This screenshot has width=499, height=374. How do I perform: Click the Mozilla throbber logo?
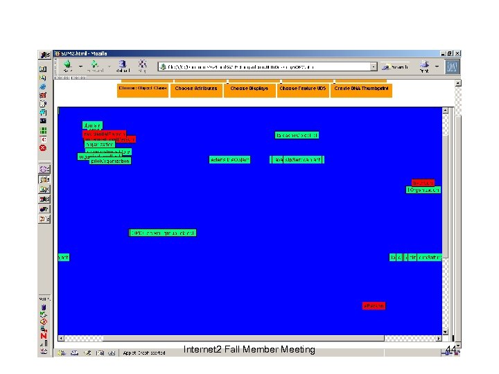click(x=452, y=66)
